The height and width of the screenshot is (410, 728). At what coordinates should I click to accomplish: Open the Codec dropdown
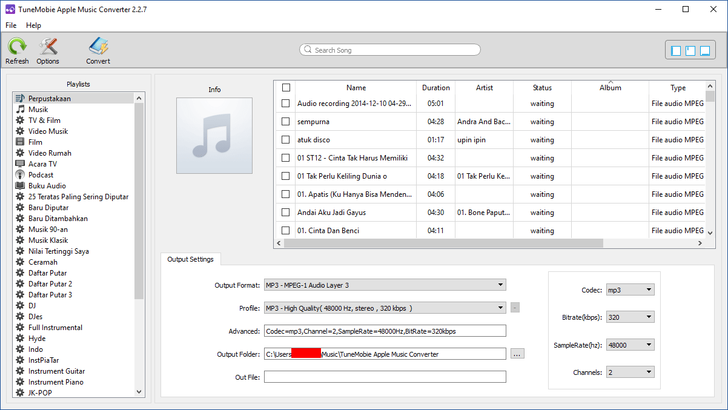[630, 290]
